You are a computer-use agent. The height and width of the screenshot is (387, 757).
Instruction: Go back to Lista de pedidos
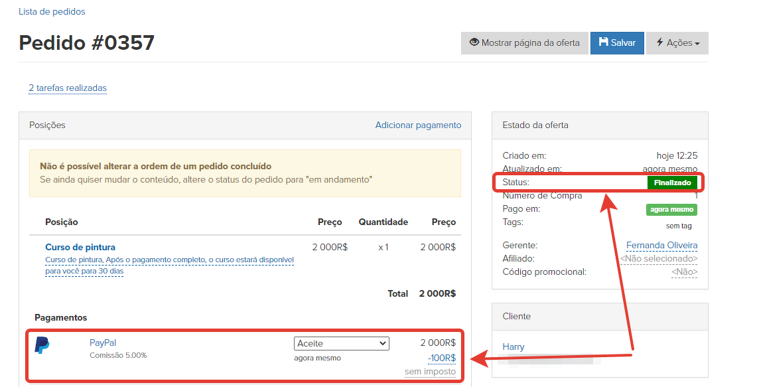52,12
